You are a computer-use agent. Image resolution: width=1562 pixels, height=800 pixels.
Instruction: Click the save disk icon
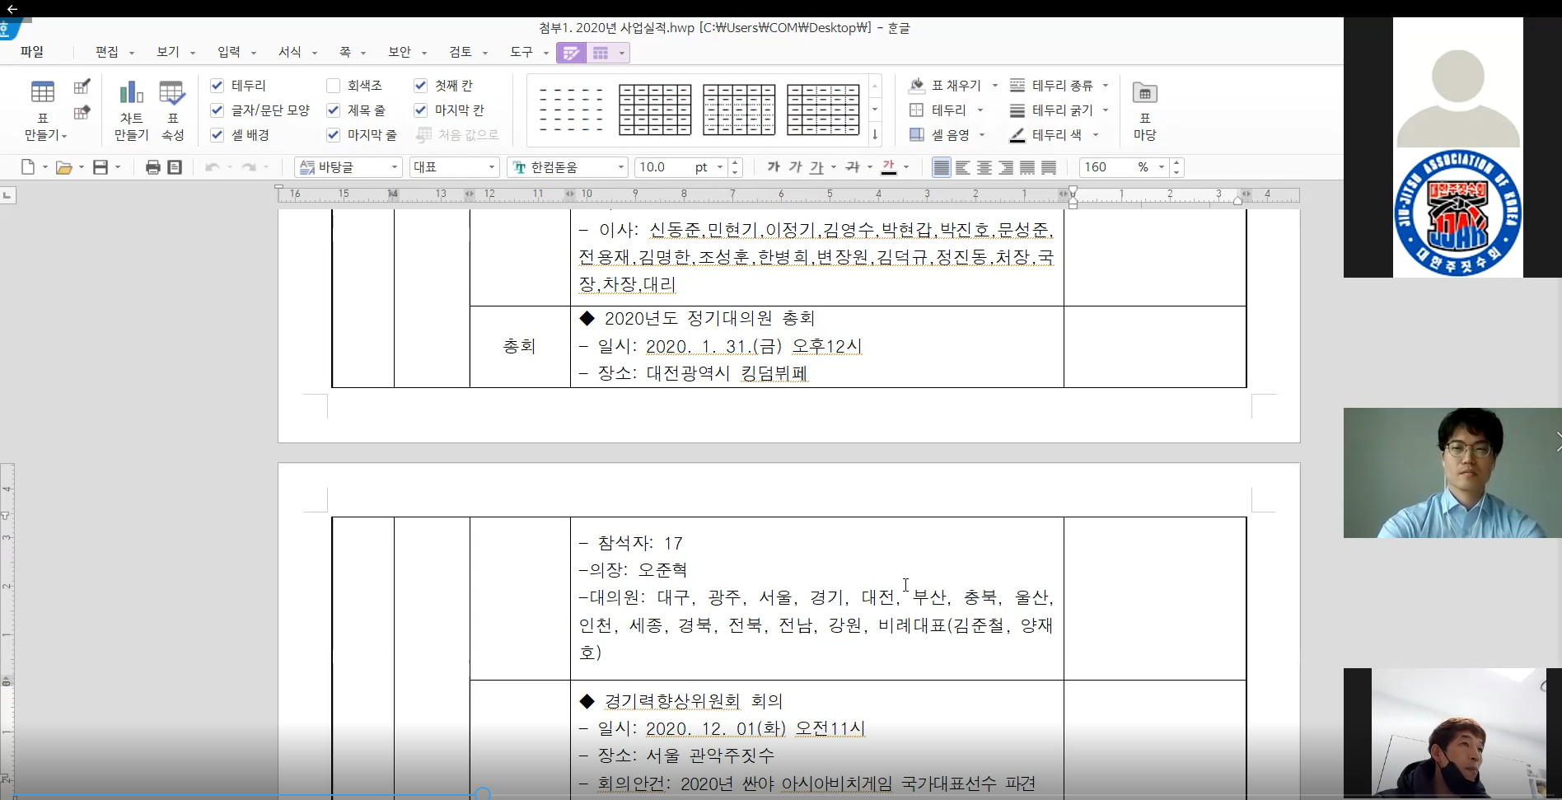point(101,167)
